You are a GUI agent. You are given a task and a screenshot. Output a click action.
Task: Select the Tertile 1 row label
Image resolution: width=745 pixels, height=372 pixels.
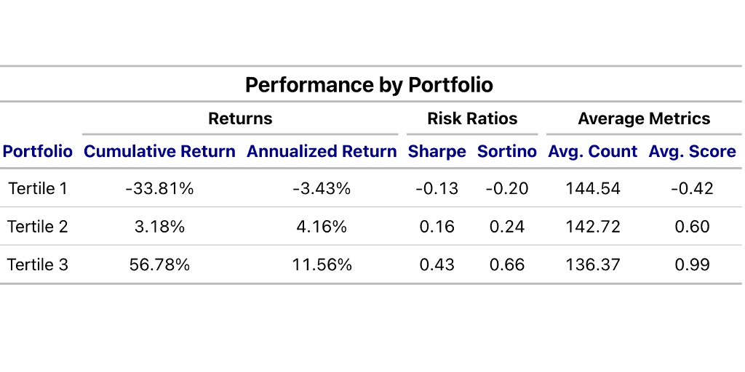[x=38, y=189]
